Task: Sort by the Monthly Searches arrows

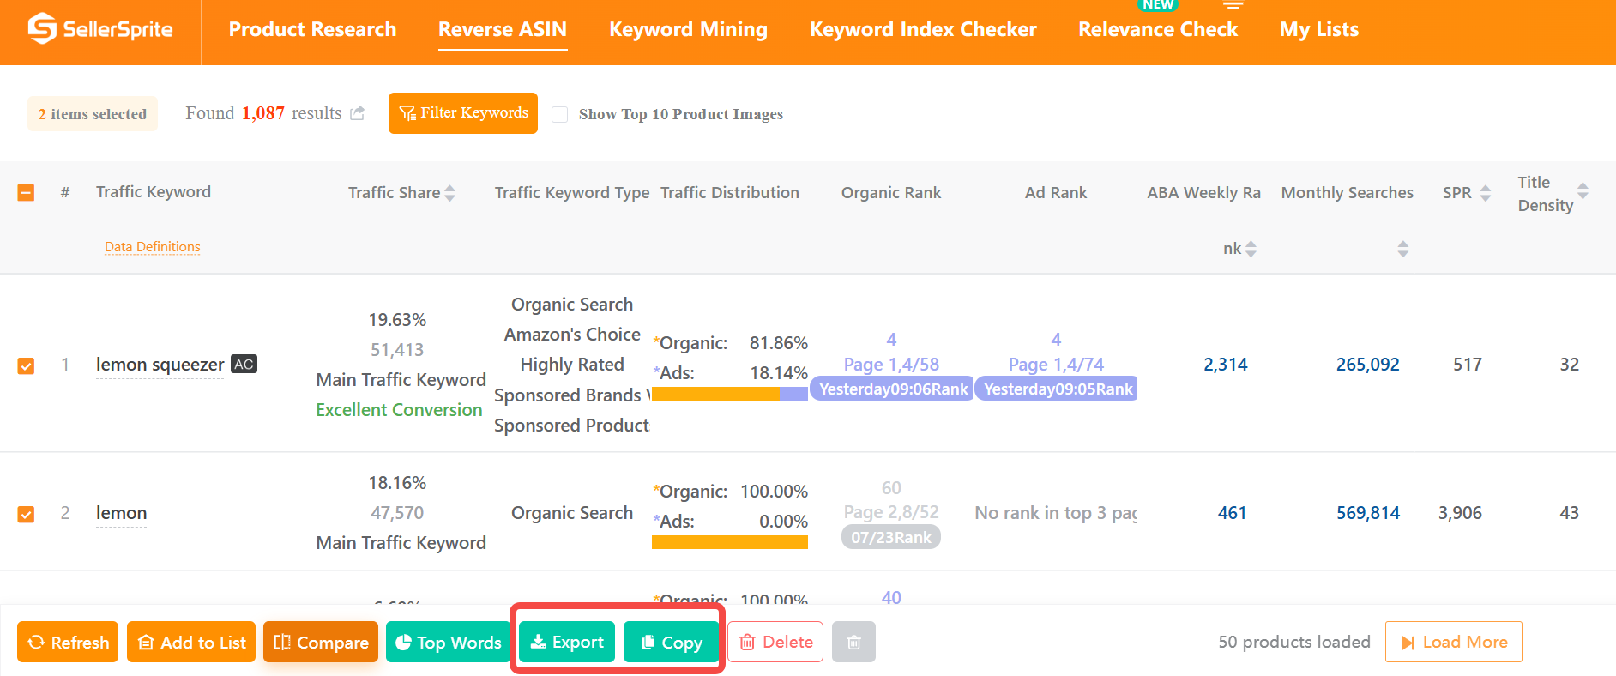Action: coord(1403,249)
